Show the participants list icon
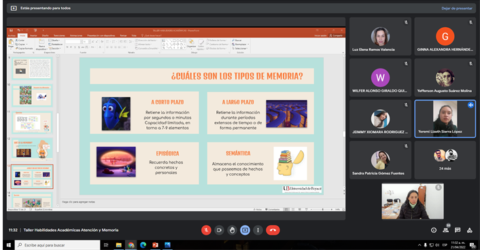The height and width of the screenshot is (250, 480). pyautogui.click(x=446, y=230)
